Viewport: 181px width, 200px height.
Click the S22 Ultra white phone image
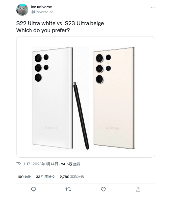(53, 98)
